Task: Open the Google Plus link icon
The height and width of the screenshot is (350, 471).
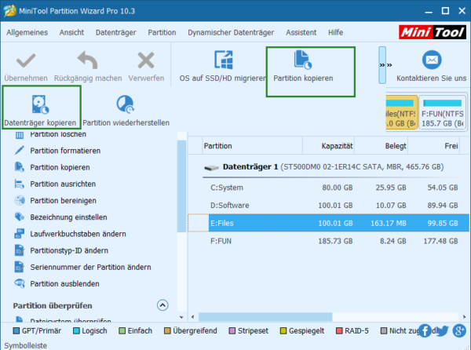Action: pos(459,331)
